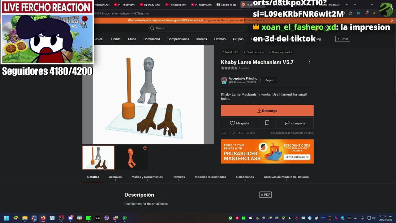The image size is (396, 223).
Task: Open the Windows Start menu
Action: pos(6,218)
